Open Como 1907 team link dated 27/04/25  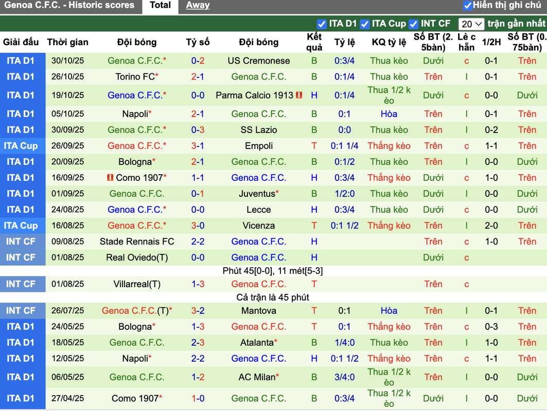coord(135,399)
